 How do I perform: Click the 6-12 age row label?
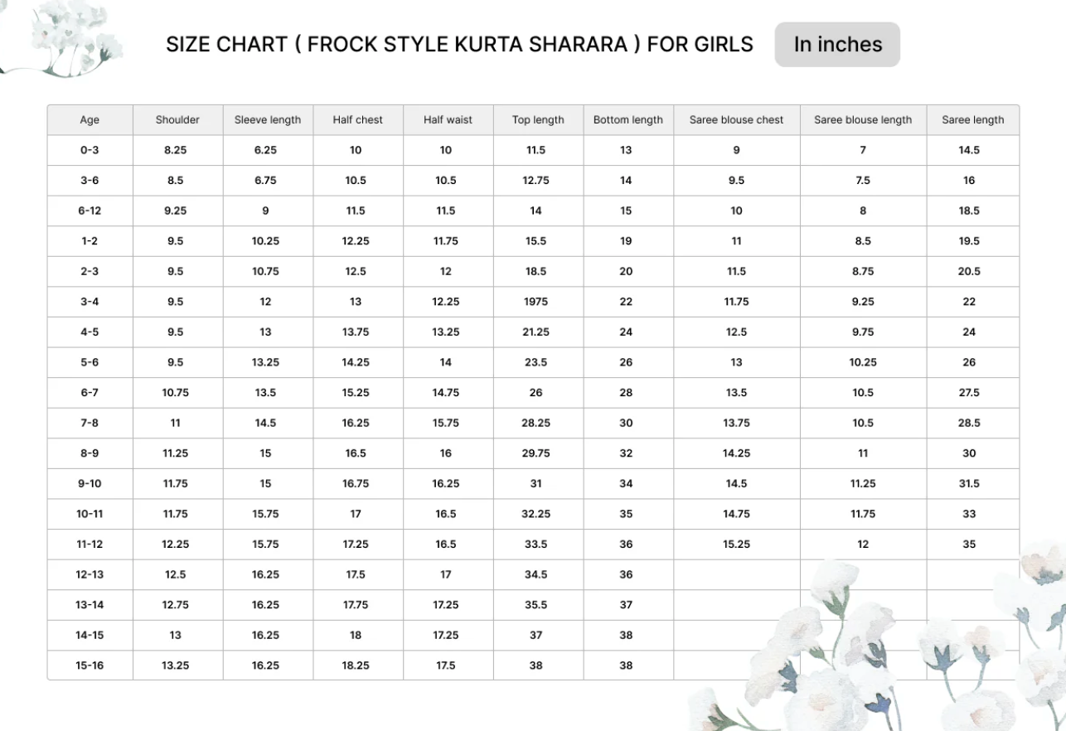tap(90, 211)
